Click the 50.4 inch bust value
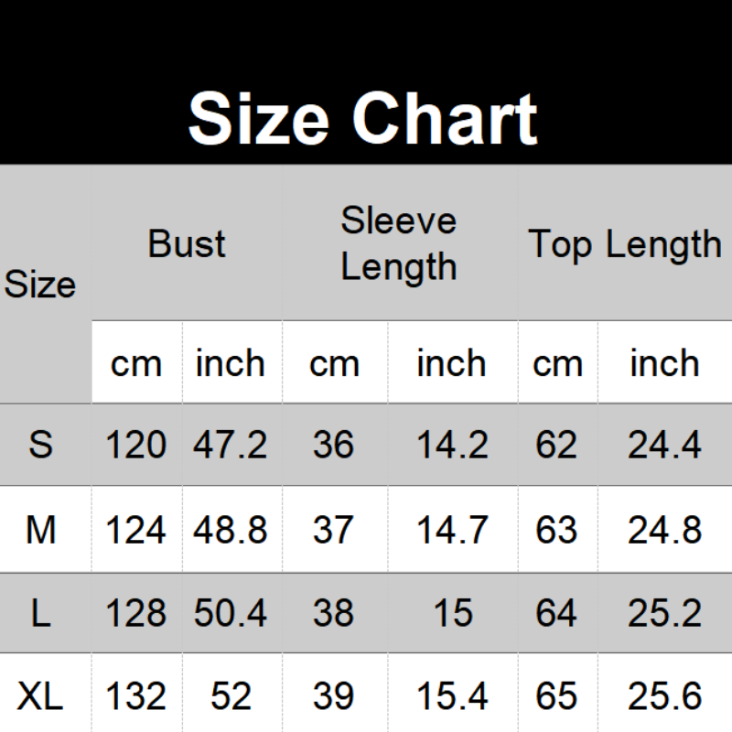The height and width of the screenshot is (732, 732). click(231, 614)
